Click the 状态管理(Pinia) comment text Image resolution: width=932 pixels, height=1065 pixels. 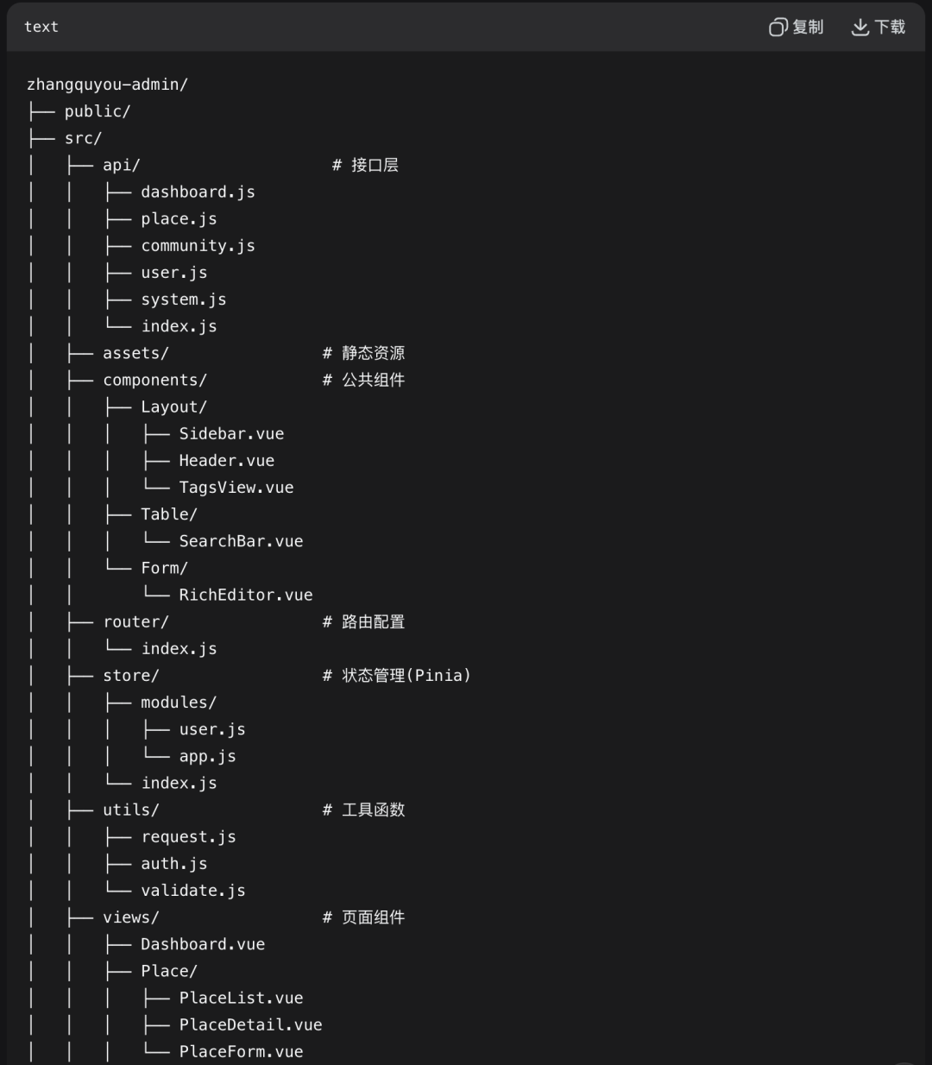point(406,675)
